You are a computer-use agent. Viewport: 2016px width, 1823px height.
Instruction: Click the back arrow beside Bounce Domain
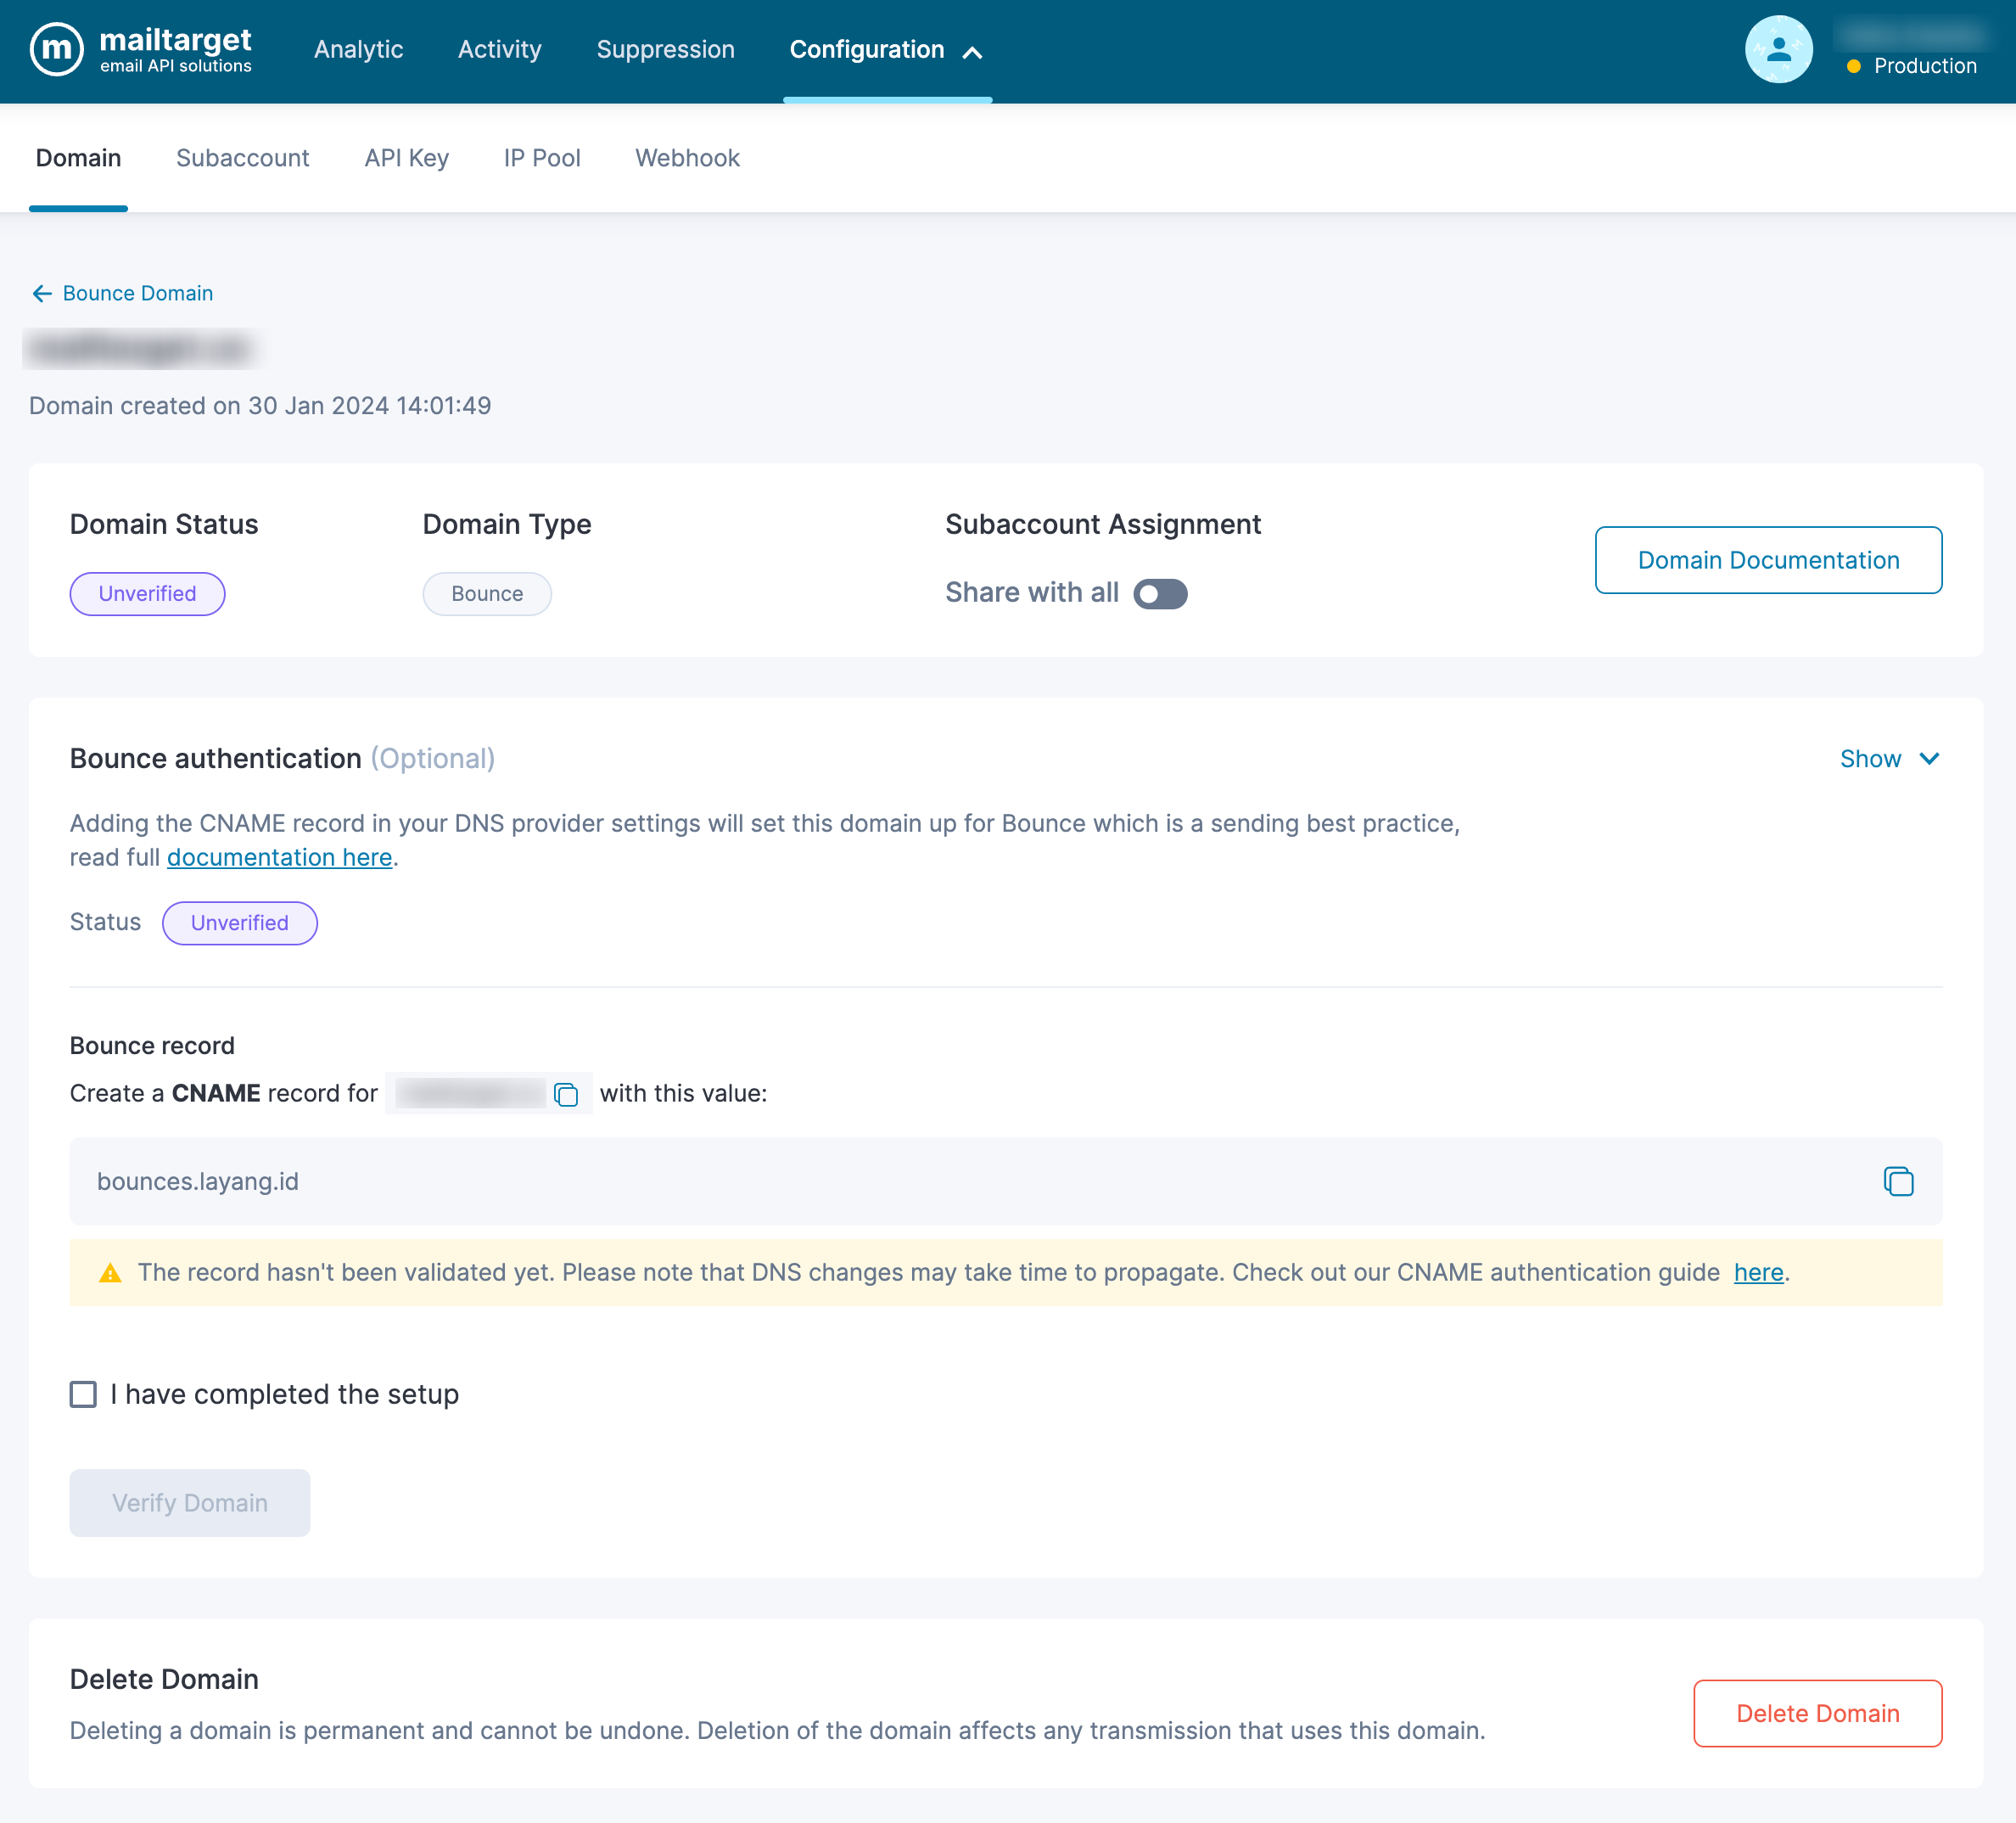pos(42,293)
